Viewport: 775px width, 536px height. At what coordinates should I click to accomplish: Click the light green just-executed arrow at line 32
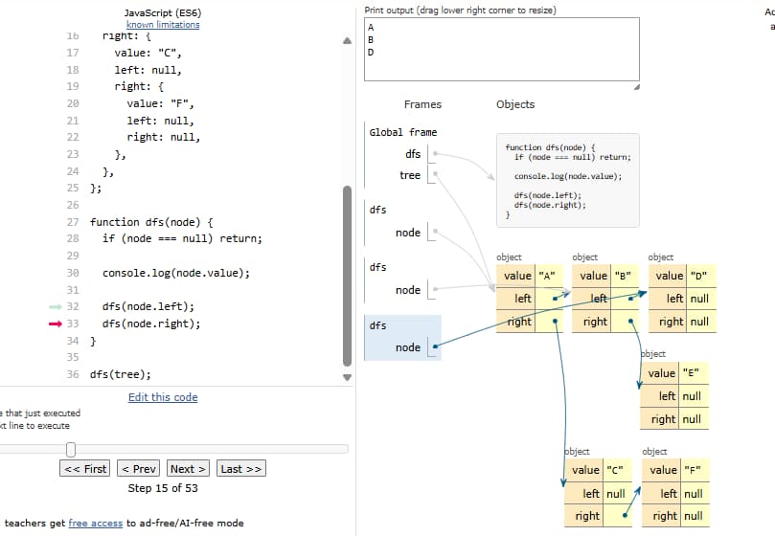[x=56, y=307]
